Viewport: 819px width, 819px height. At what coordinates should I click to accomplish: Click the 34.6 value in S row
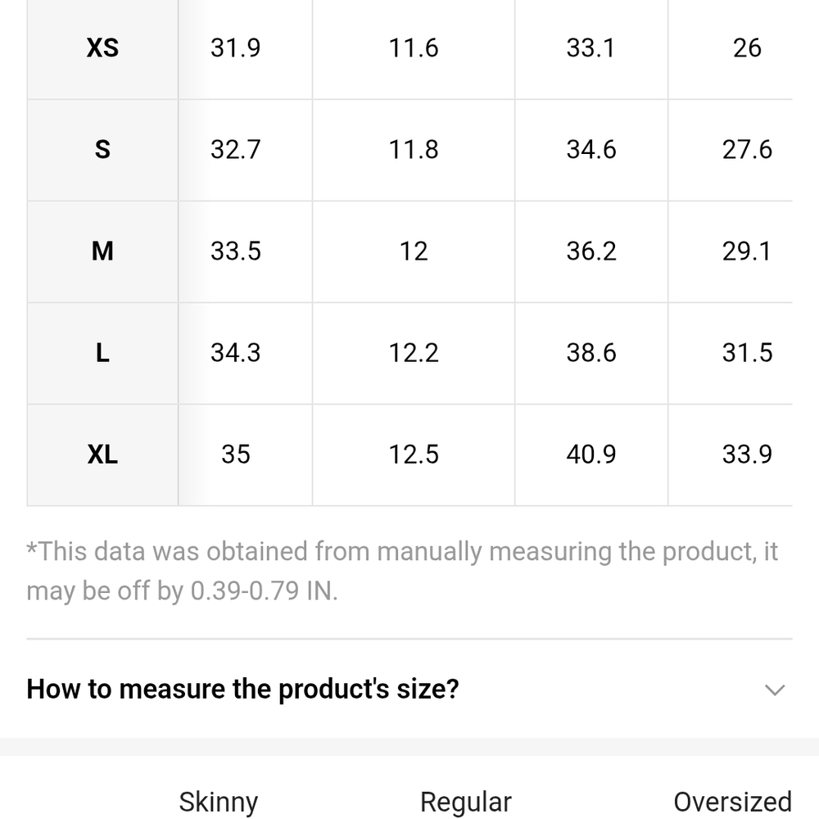[x=591, y=150]
